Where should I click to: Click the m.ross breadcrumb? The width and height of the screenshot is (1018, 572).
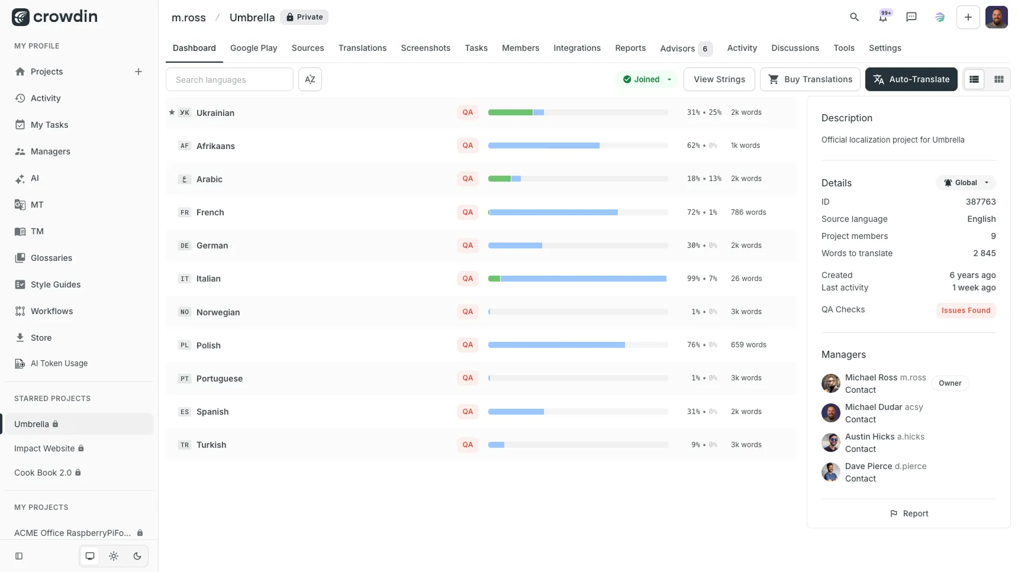pyautogui.click(x=189, y=17)
